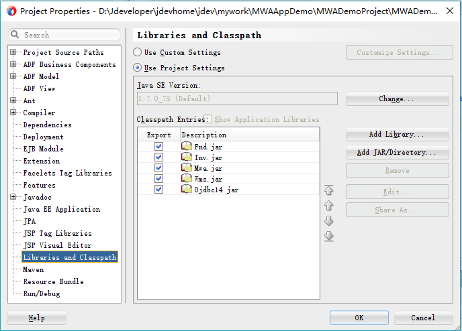Focus the Search input field
Viewport: 462px width, 331px height.
[x=64, y=35]
